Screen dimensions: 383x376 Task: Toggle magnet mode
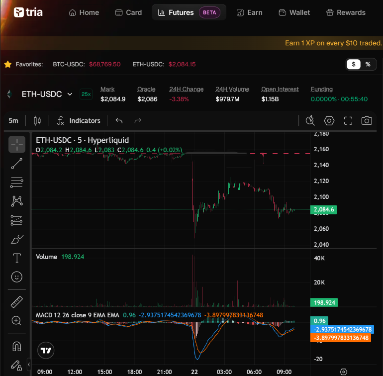[x=17, y=347]
